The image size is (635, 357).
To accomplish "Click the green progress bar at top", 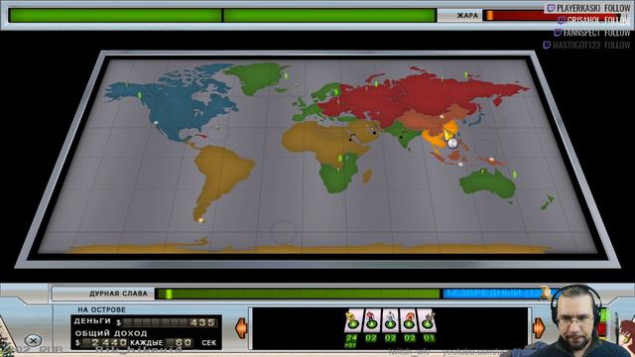I will [x=222, y=16].
